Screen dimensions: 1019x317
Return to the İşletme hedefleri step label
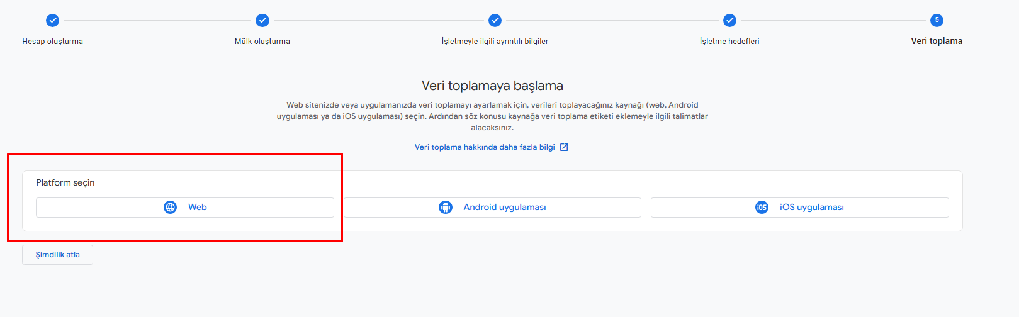tap(729, 42)
